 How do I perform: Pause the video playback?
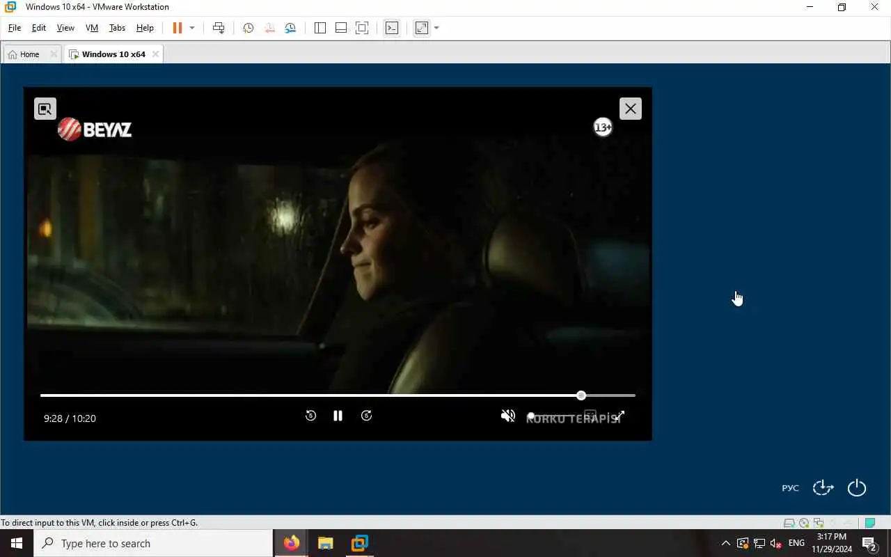pyautogui.click(x=338, y=416)
